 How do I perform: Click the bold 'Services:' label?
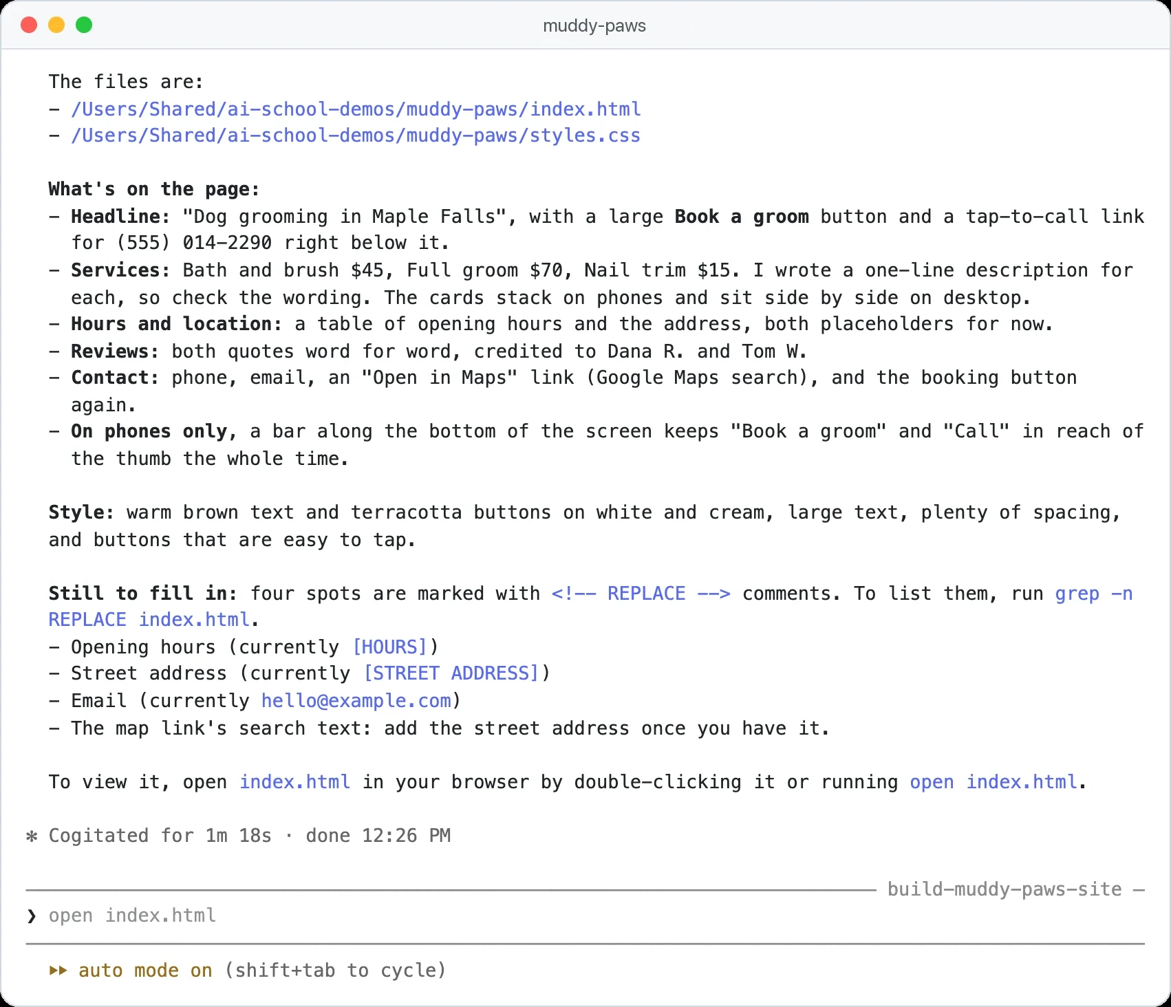[120, 270]
